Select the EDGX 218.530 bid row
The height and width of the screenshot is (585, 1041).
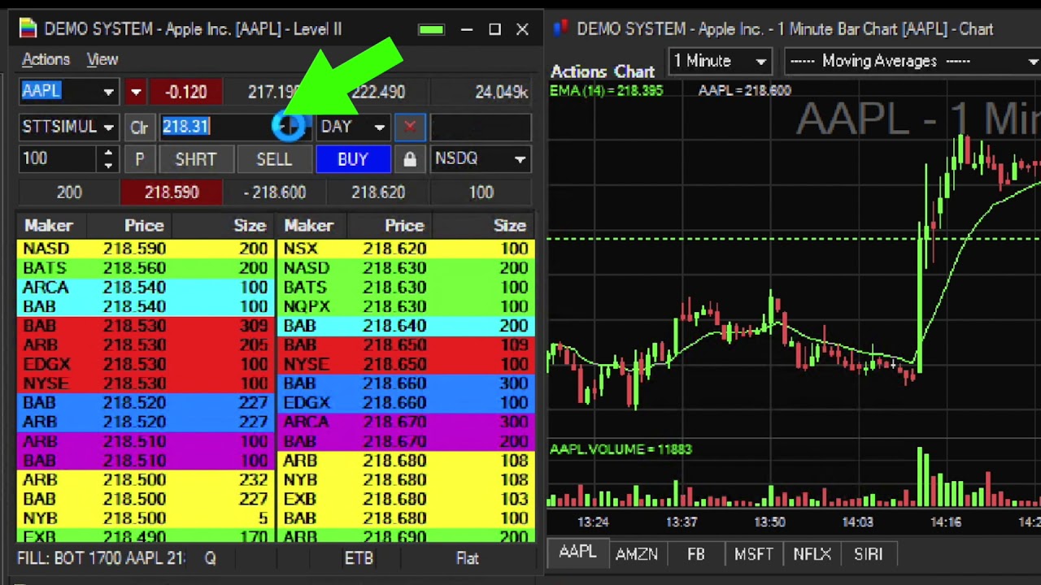click(146, 364)
